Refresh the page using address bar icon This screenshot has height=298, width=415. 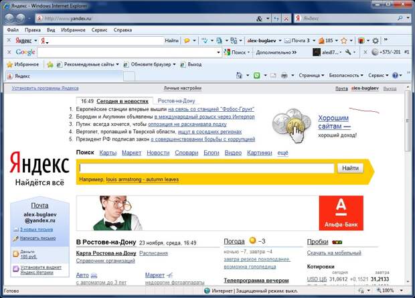pos(276,19)
